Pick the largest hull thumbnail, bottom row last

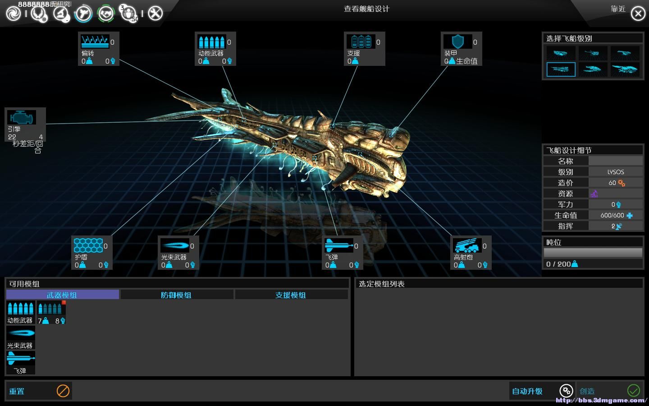pos(625,69)
